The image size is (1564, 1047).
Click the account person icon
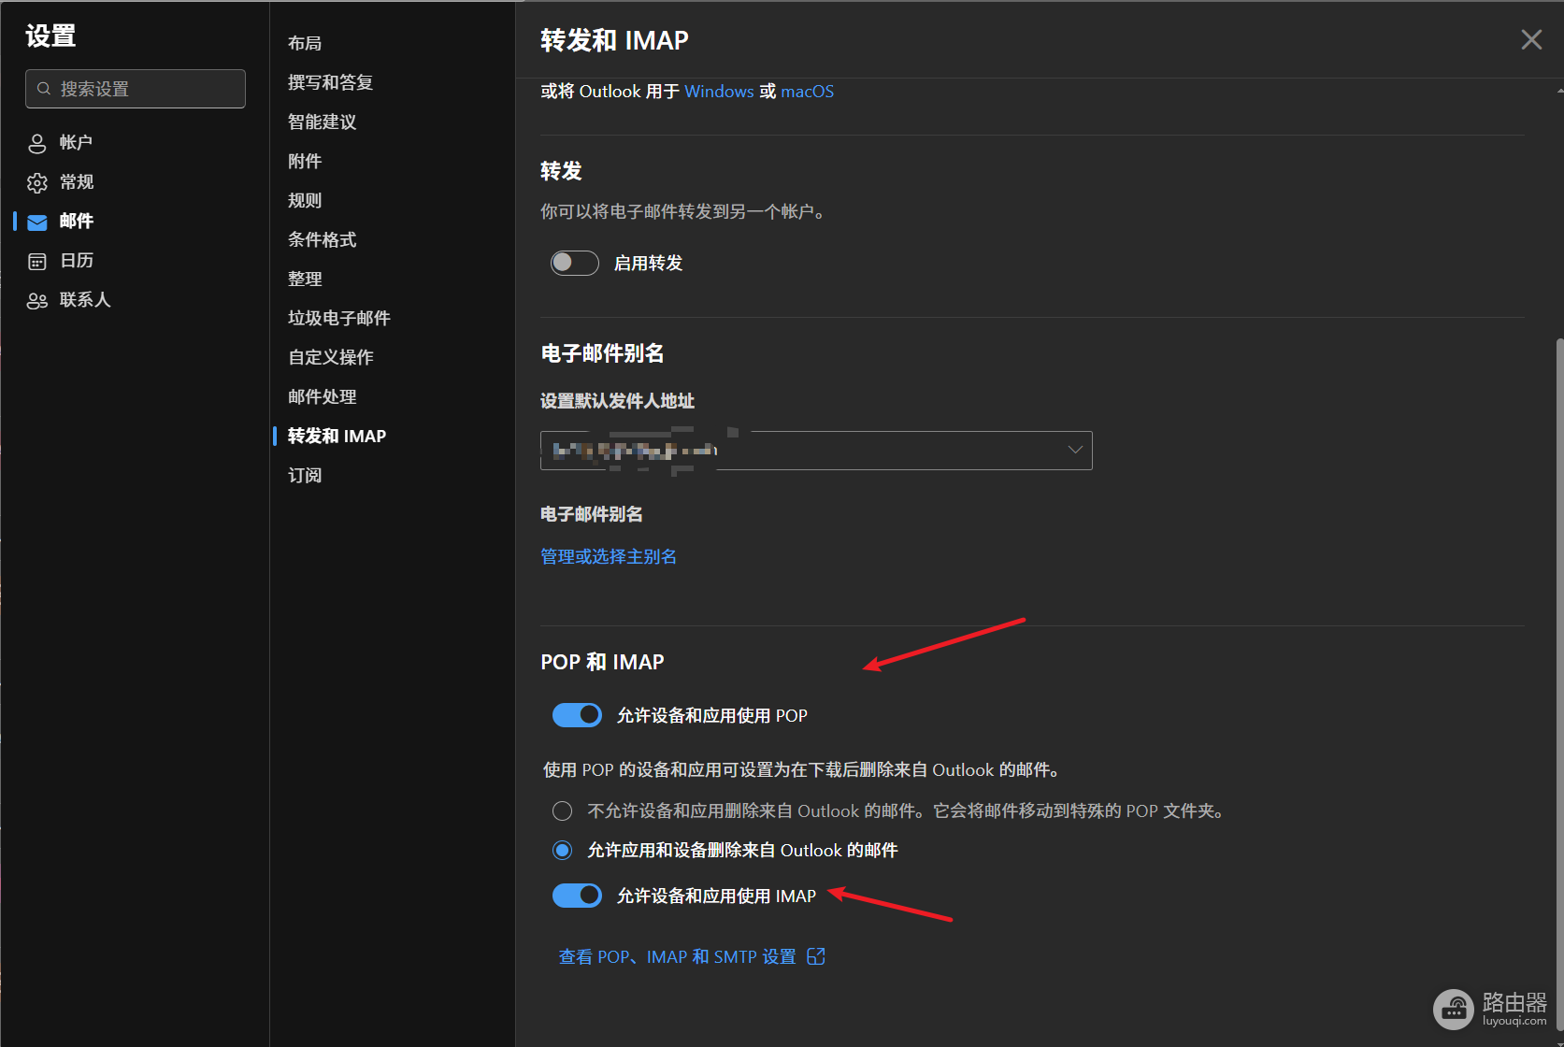point(37,143)
